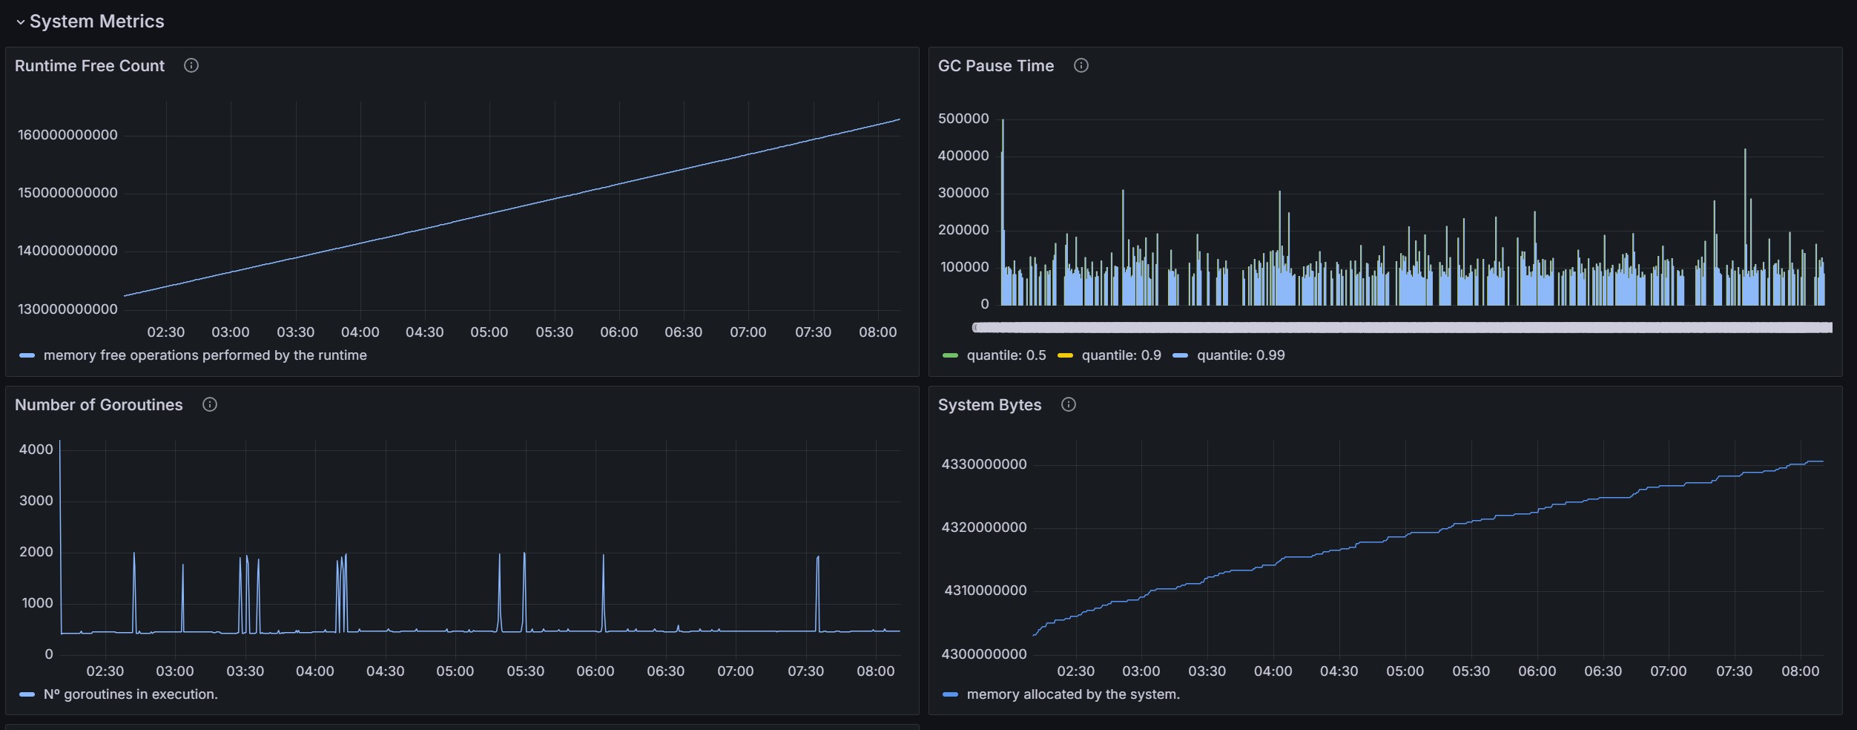This screenshot has width=1857, height=730.
Task: Click blue swatch for quantile 0.99
Action: 1180,356
